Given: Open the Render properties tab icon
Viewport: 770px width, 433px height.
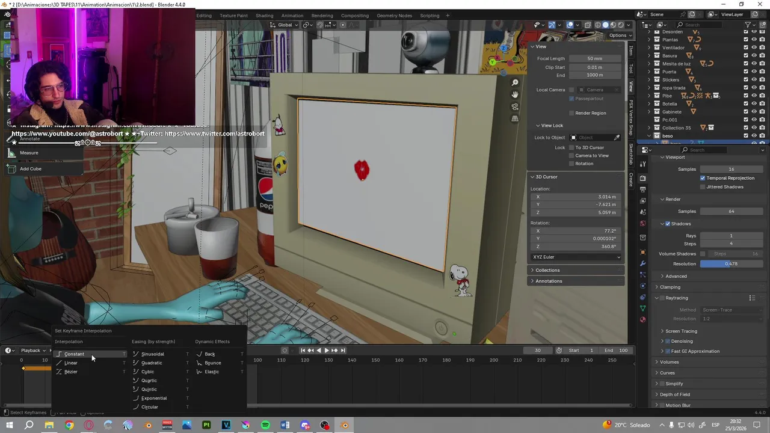Looking at the screenshot, I should (643, 179).
